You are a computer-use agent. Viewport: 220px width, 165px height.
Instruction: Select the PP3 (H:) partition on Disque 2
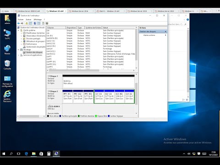pos(88,97)
